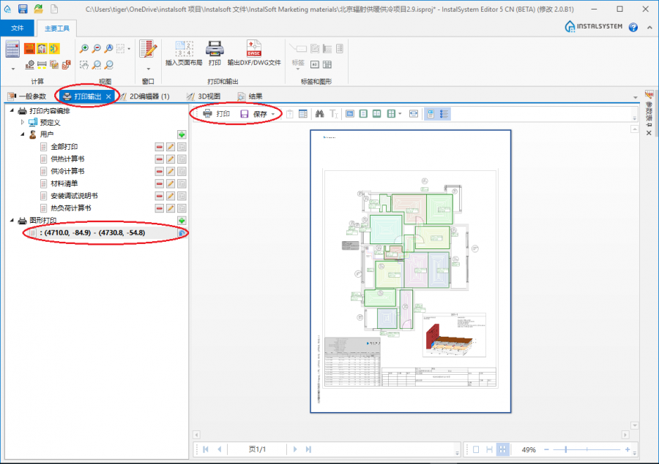Click the binoculars find icon in preview toolbar
This screenshot has height=464, width=659.
319,114
